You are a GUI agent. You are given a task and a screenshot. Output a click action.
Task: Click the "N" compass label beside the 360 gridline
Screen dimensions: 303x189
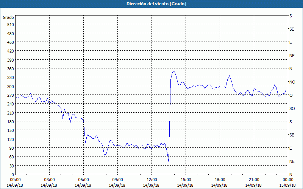tap(291, 69)
